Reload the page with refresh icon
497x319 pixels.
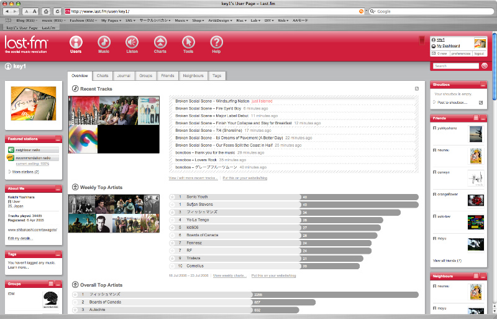tap(57, 11)
